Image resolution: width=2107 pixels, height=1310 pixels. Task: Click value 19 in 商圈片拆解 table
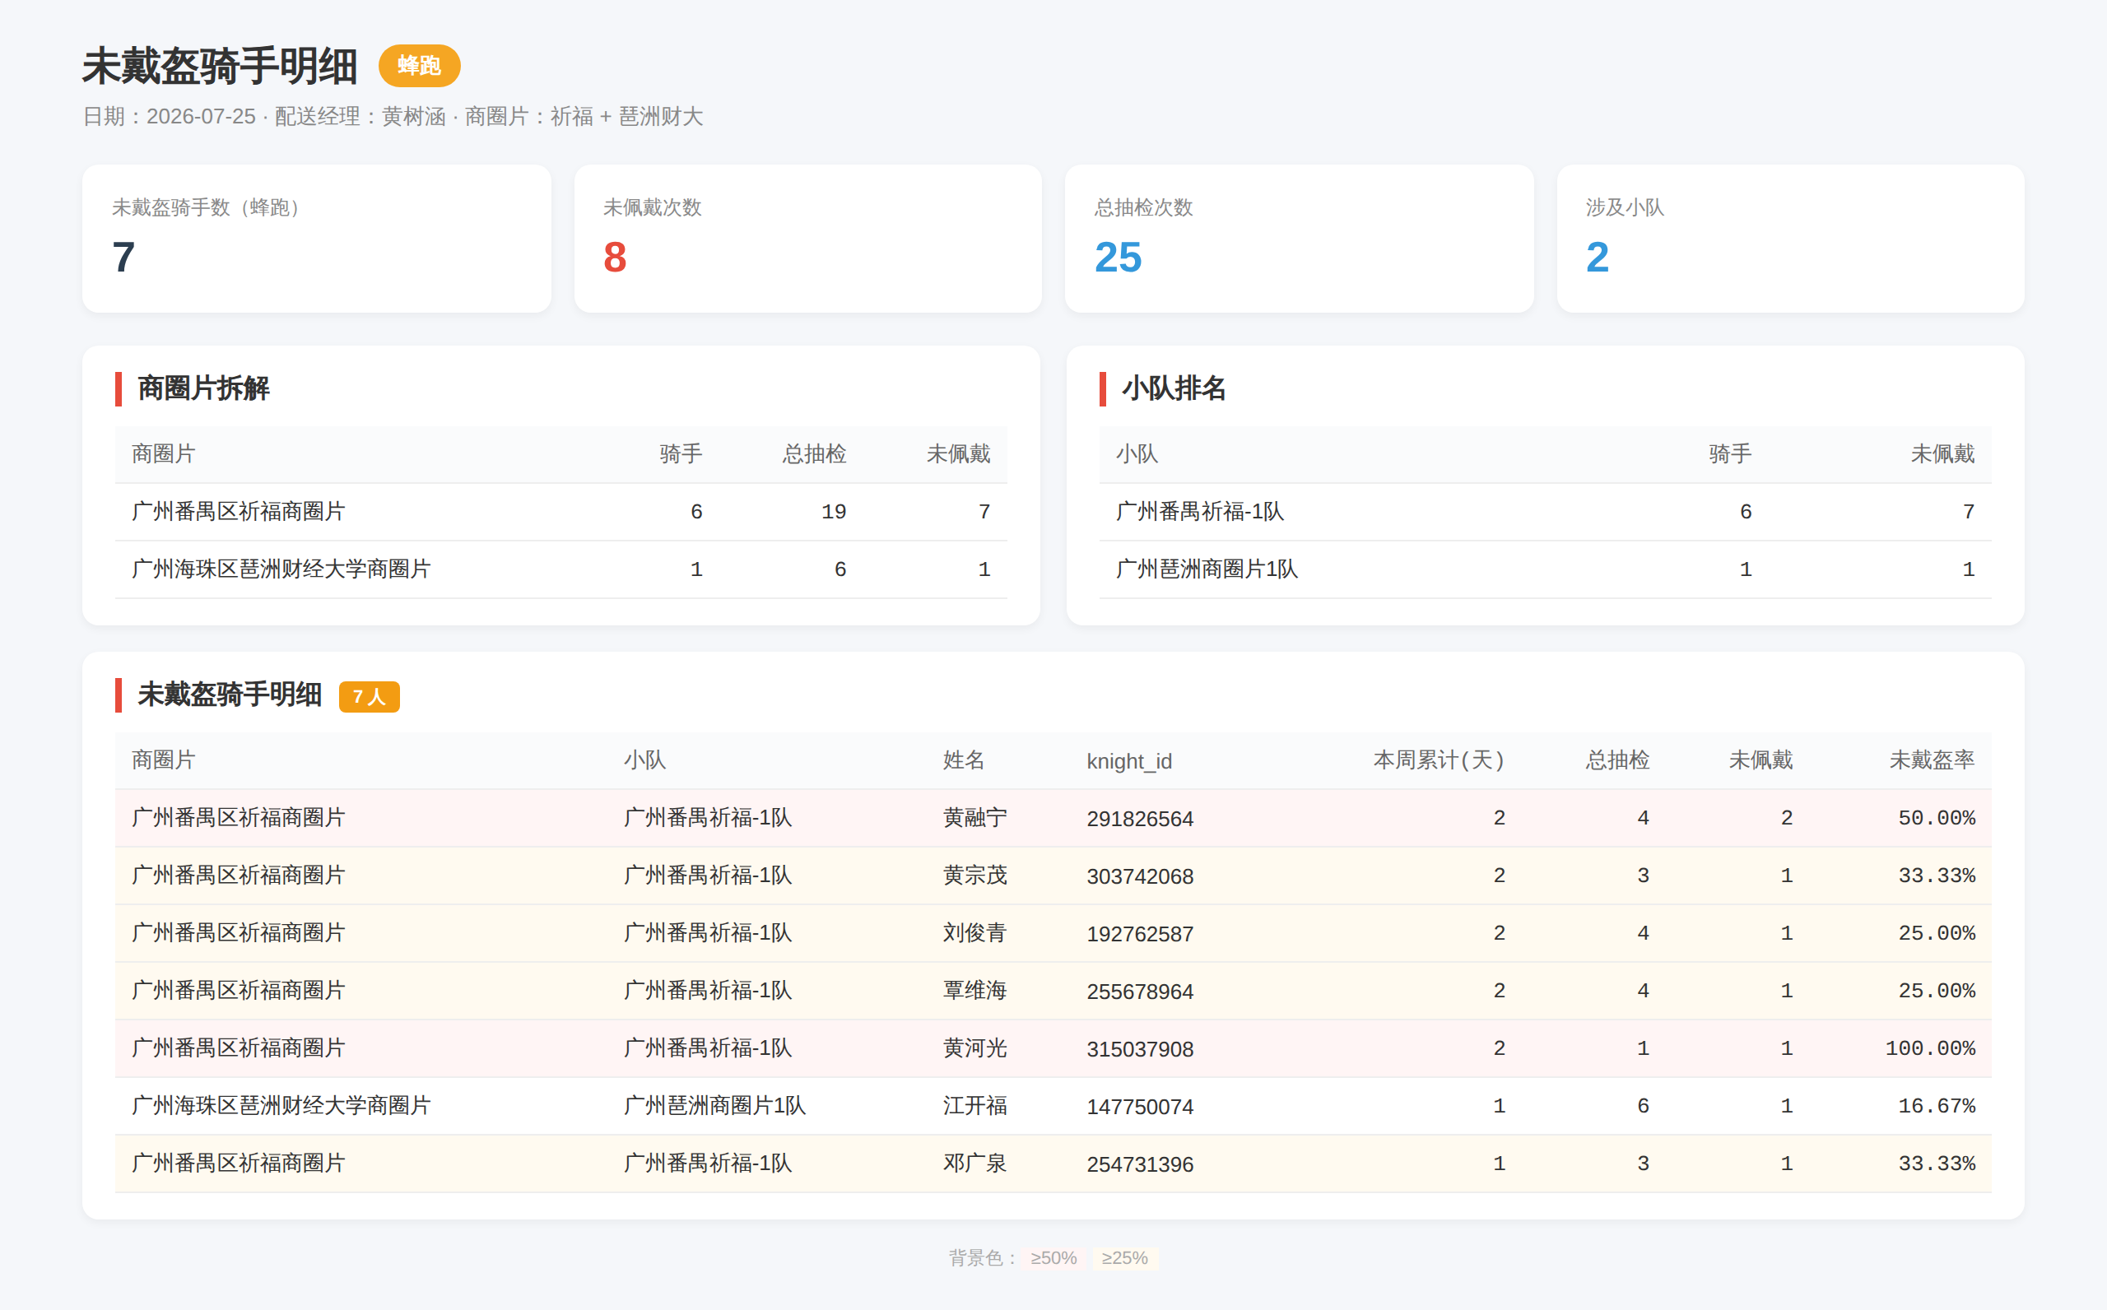point(834,512)
